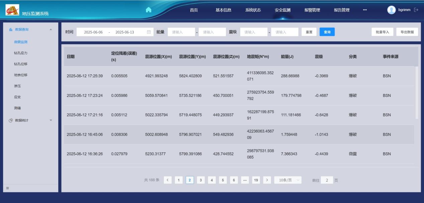This screenshot has width=424, height=203.
Task: Click the logout icon beside bgrimm
Action: pyautogui.click(x=416, y=10)
